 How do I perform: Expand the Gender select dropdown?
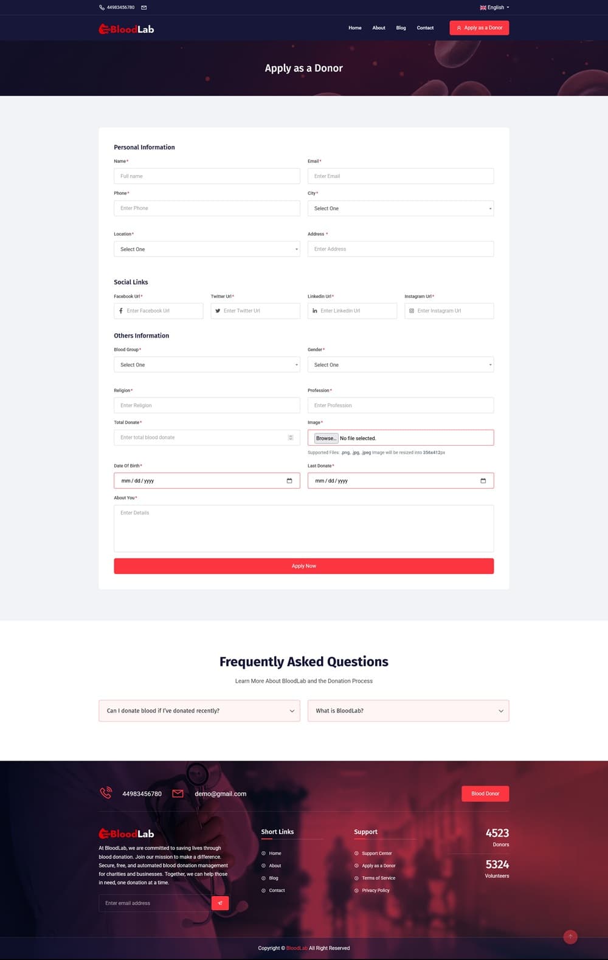pos(401,365)
